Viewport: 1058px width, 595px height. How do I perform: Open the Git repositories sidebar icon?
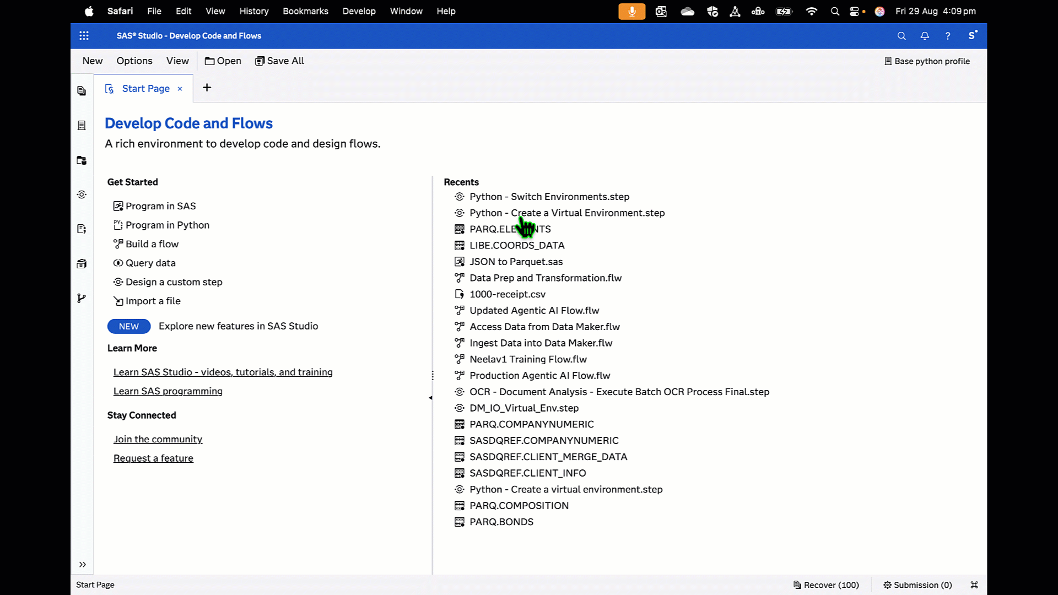(x=82, y=298)
